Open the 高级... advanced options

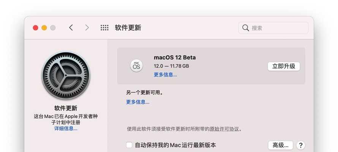[280, 145]
